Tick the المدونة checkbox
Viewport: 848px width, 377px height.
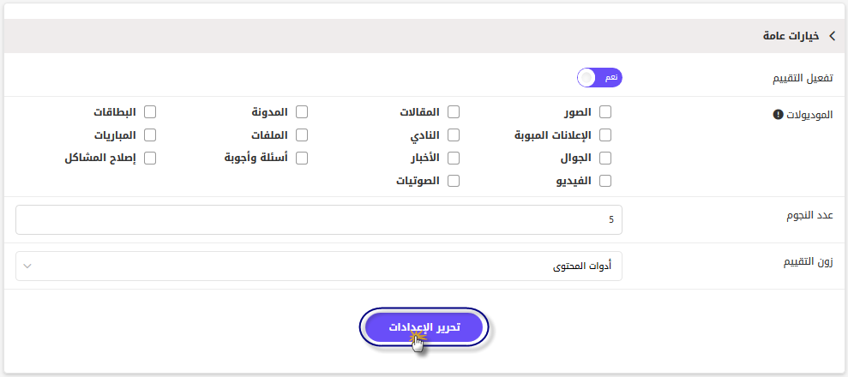302,111
